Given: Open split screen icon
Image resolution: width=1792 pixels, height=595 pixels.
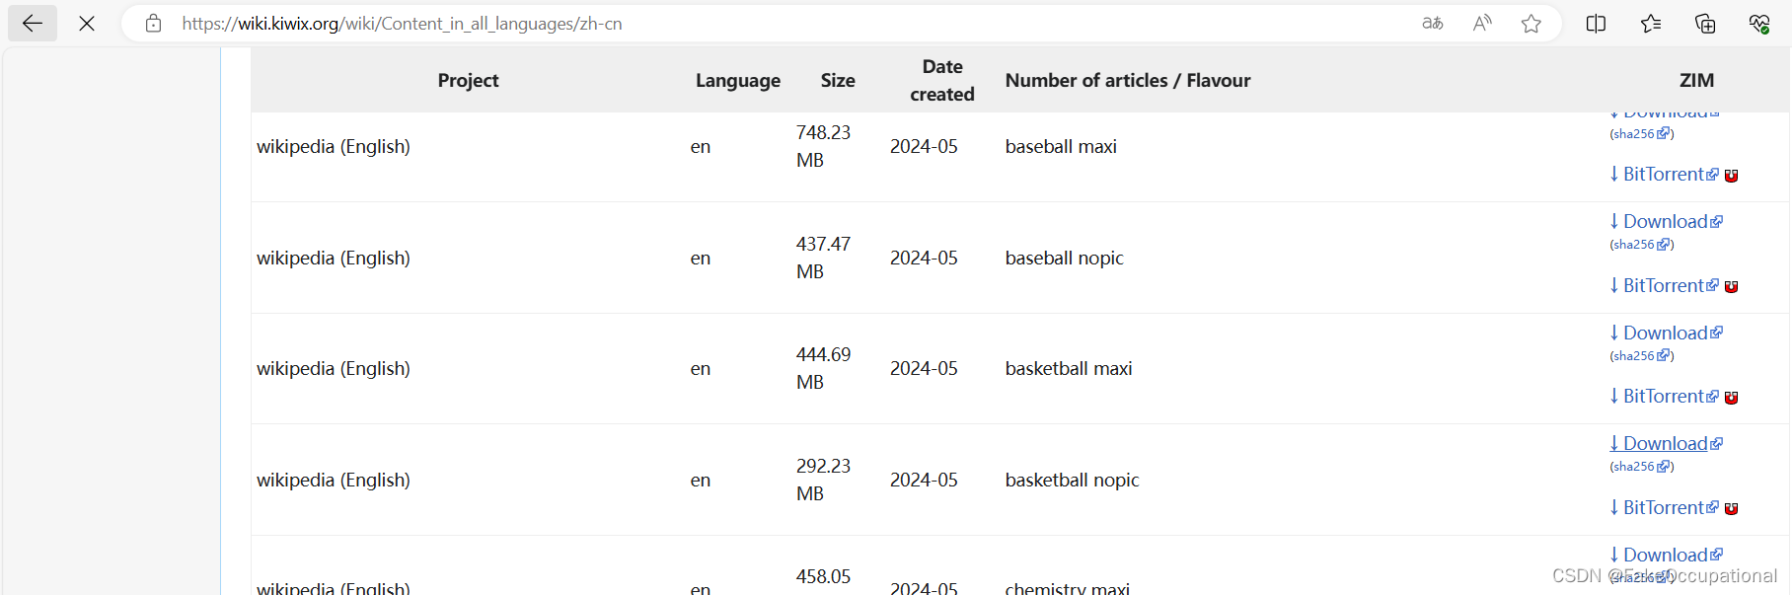Looking at the screenshot, I should pyautogui.click(x=1596, y=24).
